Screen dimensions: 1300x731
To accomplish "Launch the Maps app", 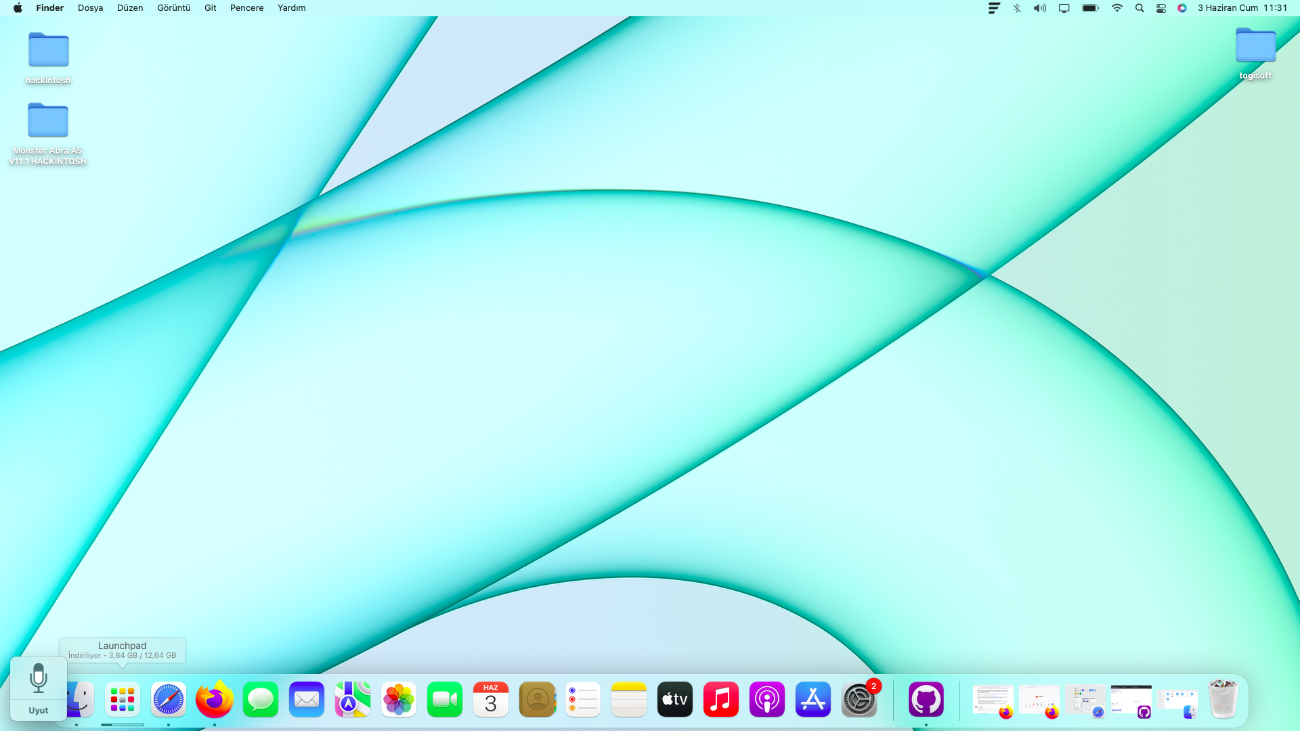I will (x=353, y=700).
